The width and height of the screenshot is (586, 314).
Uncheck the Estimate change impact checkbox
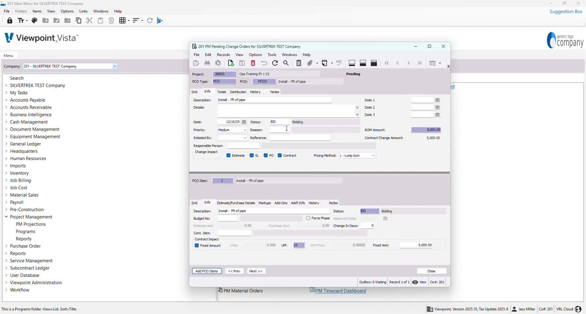pos(229,156)
